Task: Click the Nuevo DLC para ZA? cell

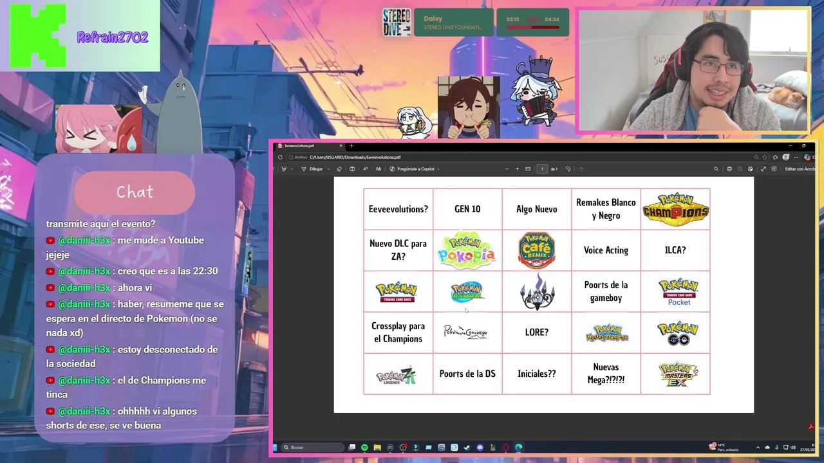Action: (398, 250)
